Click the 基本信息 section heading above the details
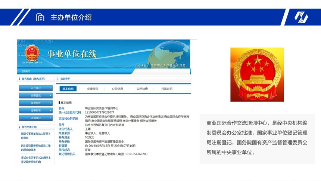The width and height of the screenshot is (321, 181). click(x=66, y=102)
